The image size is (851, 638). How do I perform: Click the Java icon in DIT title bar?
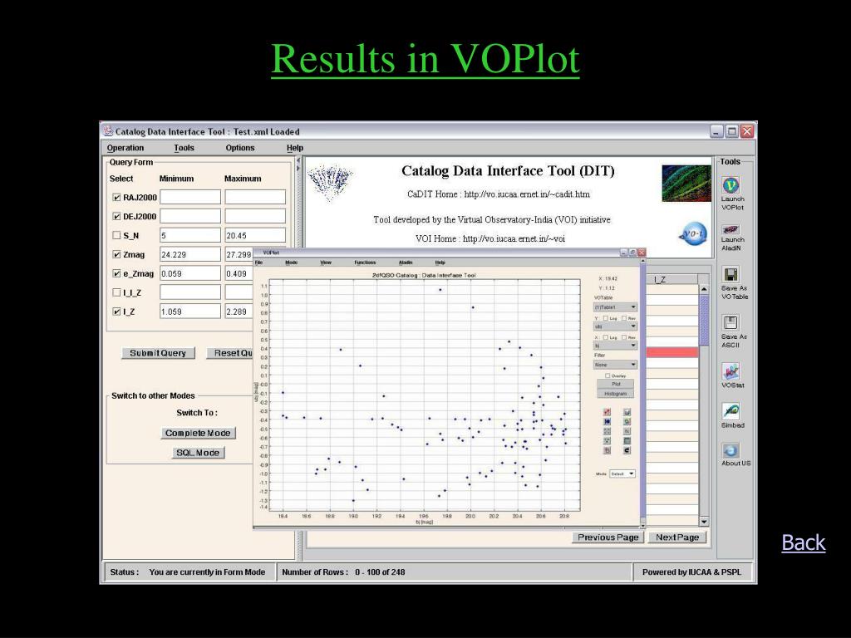(x=108, y=131)
